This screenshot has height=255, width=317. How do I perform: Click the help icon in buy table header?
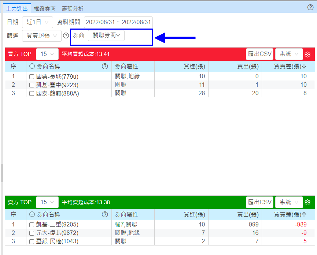pos(105,66)
